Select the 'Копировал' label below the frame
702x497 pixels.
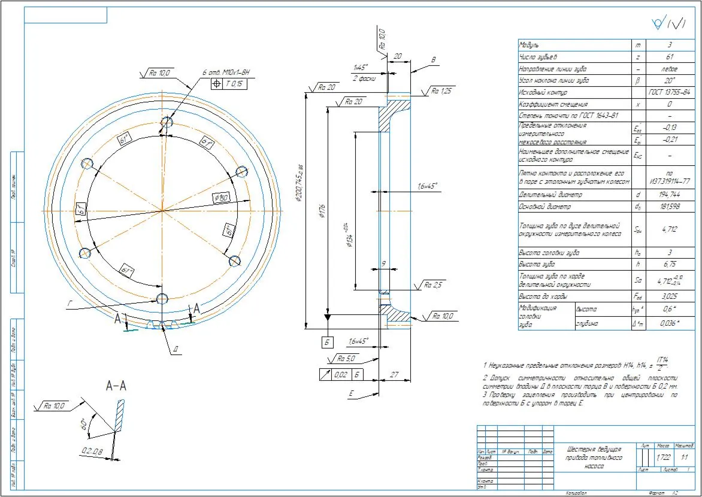(x=576, y=493)
